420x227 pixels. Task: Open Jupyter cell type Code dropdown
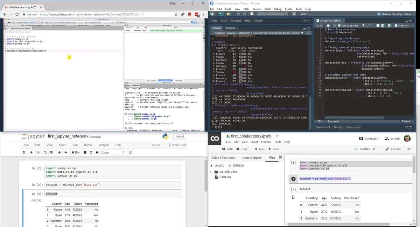click(x=113, y=152)
